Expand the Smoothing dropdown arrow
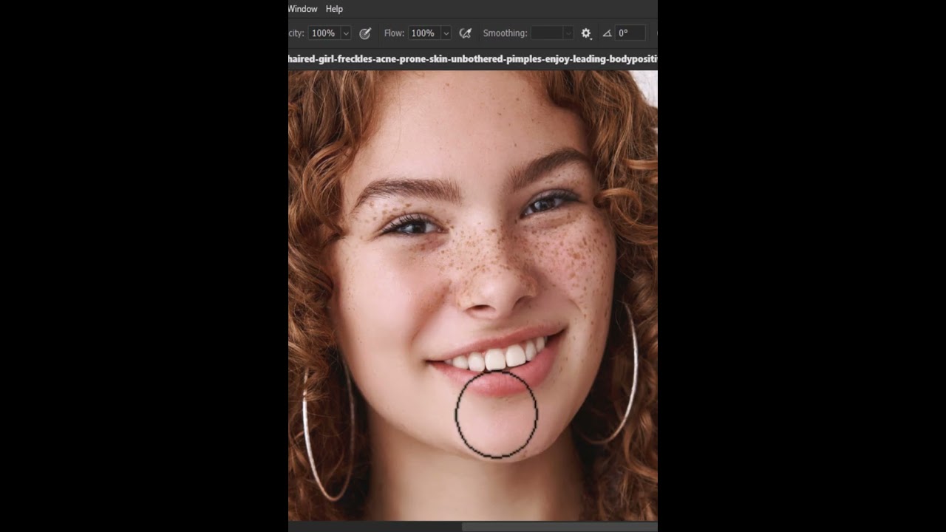The width and height of the screenshot is (946, 532). [x=568, y=33]
